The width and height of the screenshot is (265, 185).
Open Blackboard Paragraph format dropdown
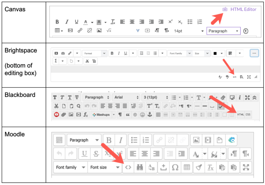97,97
